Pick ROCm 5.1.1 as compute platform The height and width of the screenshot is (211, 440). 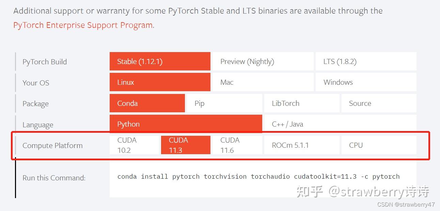pos(301,145)
